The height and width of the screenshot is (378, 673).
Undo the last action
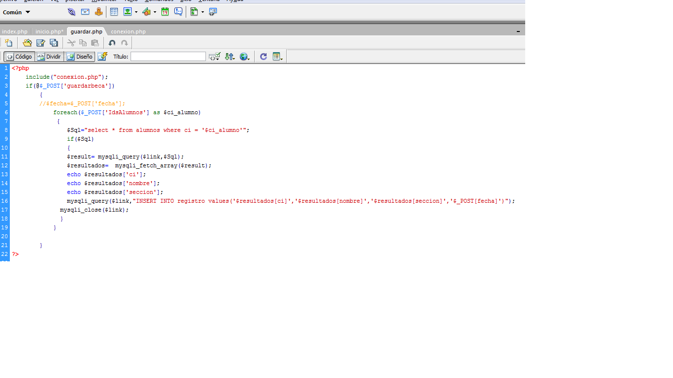[112, 43]
